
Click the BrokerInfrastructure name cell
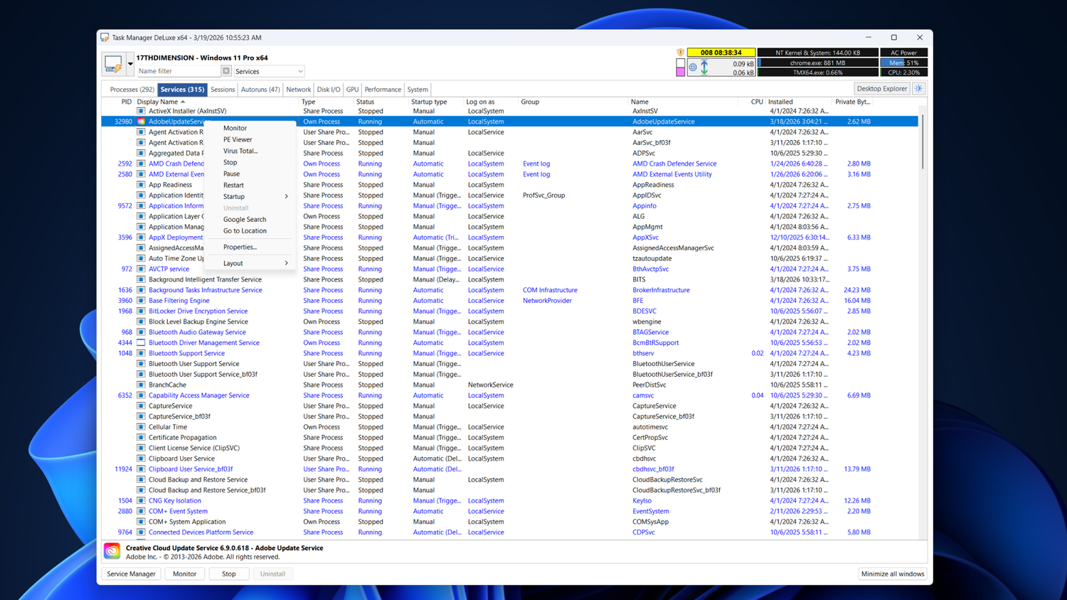(x=661, y=290)
